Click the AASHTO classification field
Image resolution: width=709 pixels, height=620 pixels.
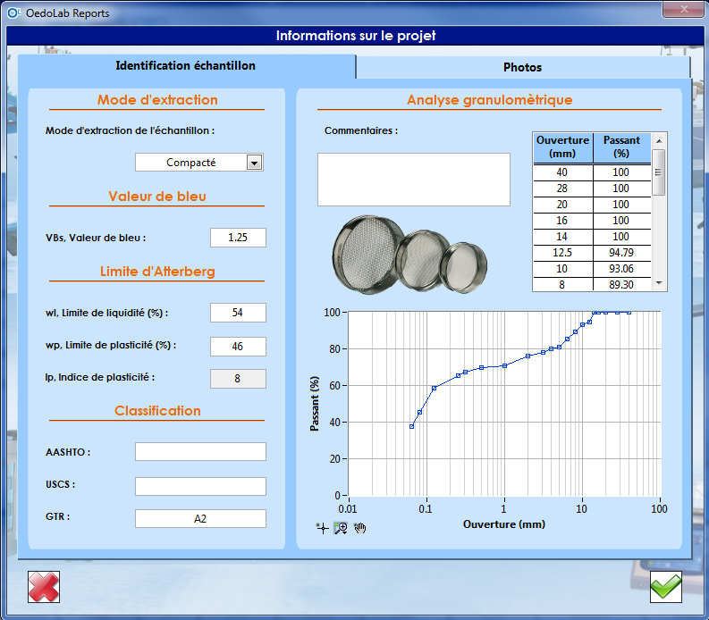(x=200, y=452)
